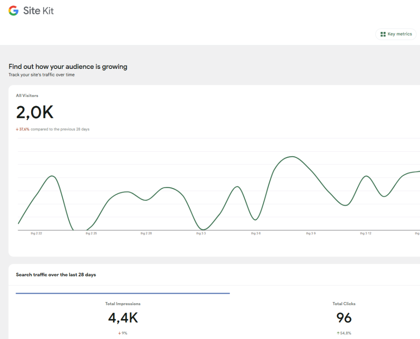Select the thg 3 9 axis label

click(x=310, y=233)
